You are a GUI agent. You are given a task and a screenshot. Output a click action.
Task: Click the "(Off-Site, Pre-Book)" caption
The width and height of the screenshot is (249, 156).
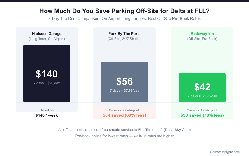coord(202,39)
